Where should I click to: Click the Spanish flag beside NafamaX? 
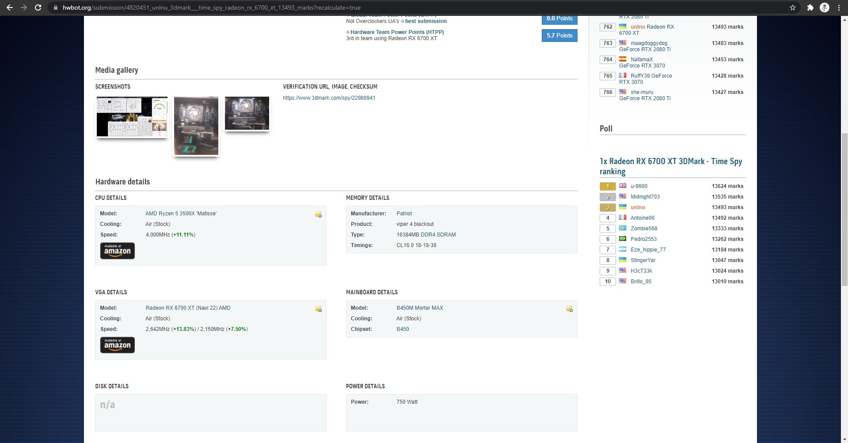623,59
